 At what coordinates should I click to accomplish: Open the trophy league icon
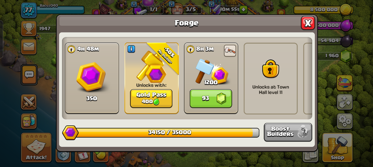29,29
